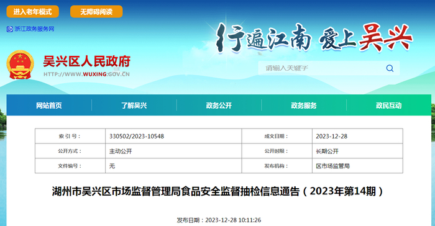Screen dimensions: 435x226
Task: Click the 公开时限 label cell
Action: coord(277,151)
